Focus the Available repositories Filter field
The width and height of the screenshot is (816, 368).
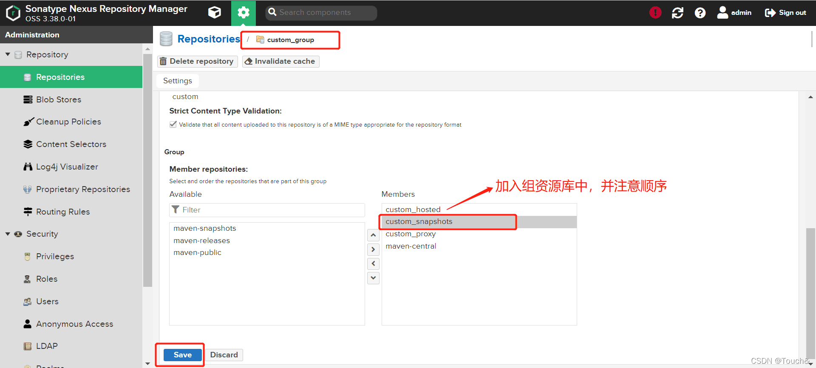click(267, 210)
